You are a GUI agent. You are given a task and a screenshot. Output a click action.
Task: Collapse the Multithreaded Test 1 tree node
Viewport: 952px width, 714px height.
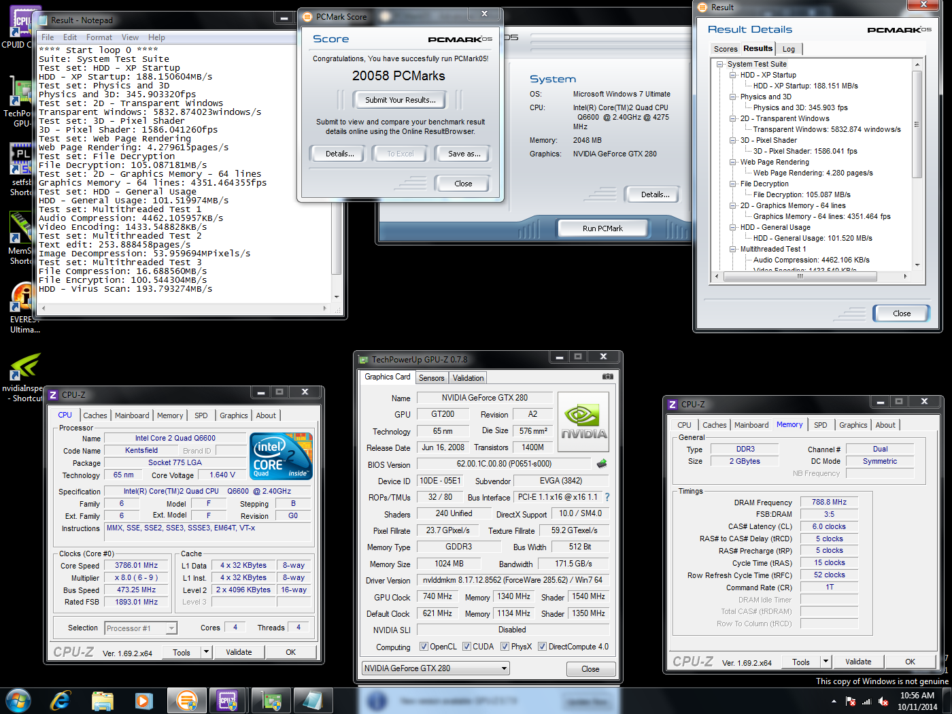coord(733,249)
